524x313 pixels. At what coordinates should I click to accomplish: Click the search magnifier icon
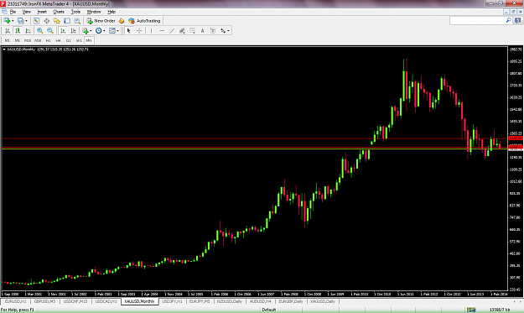(508, 20)
